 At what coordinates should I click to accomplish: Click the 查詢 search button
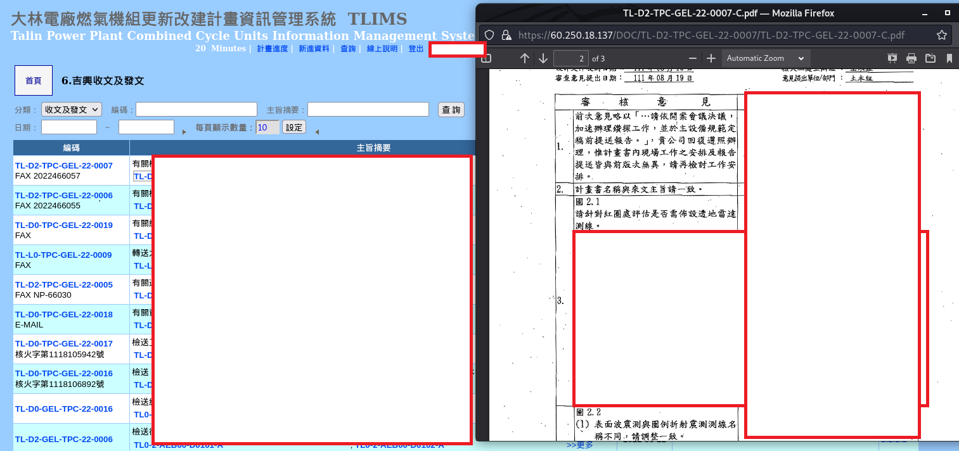tap(451, 110)
